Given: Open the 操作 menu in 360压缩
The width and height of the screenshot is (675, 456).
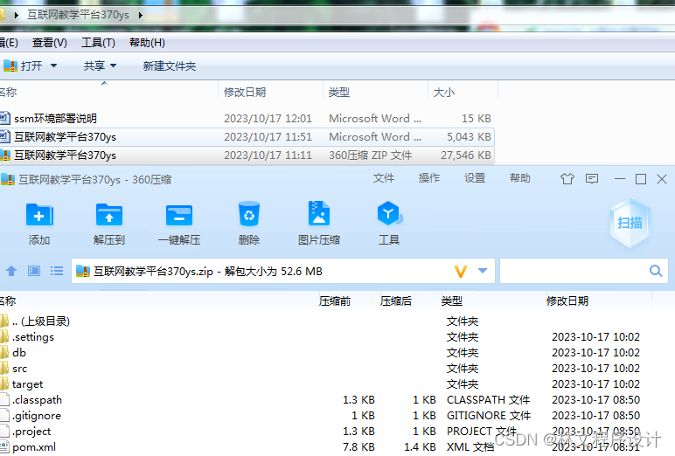Looking at the screenshot, I should point(429,178).
